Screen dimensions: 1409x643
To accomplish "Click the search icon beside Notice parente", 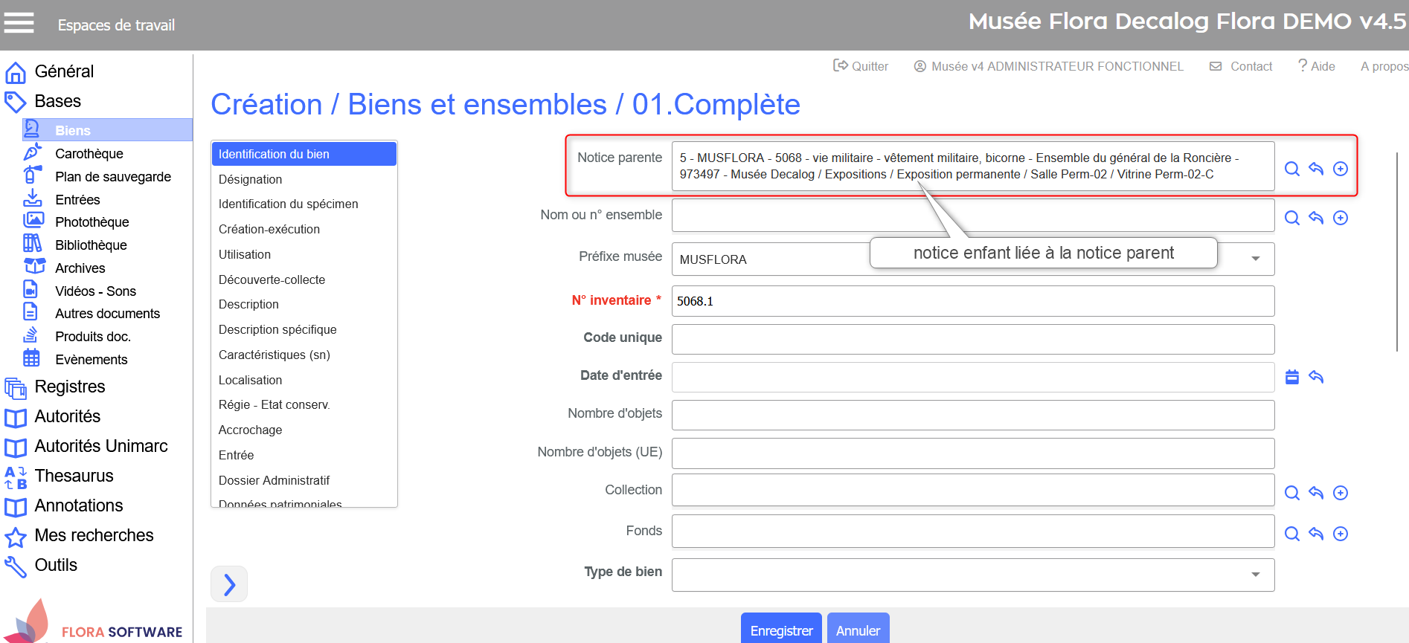I will (1292, 169).
